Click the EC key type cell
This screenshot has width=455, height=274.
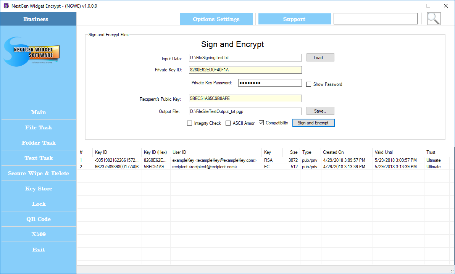click(x=267, y=167)
